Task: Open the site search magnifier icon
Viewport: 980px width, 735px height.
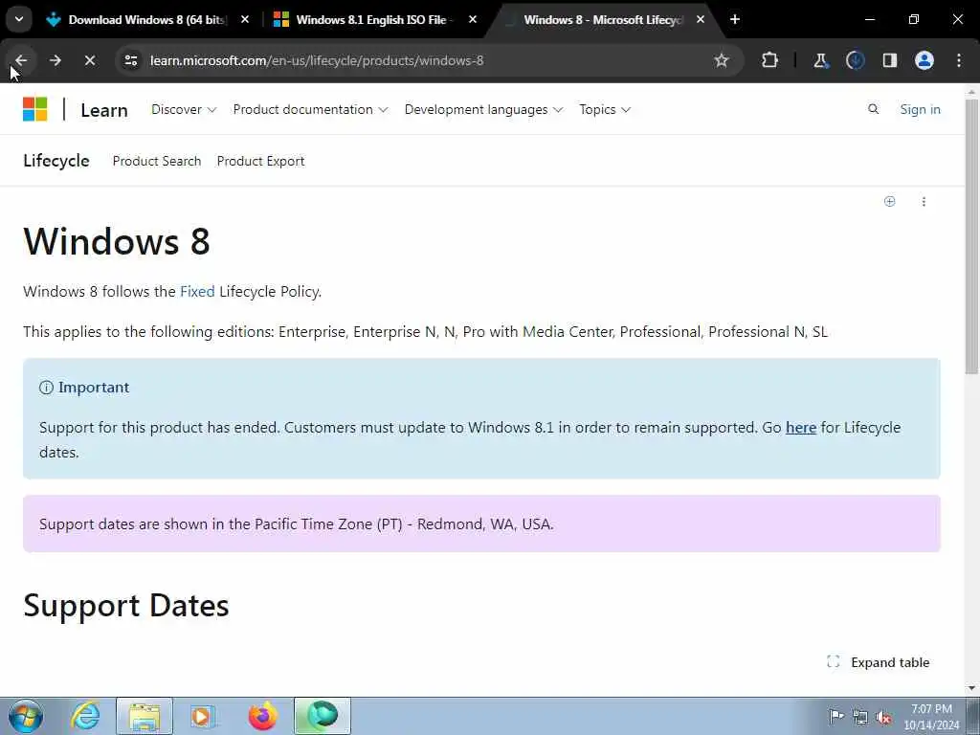Action: [873, 109]
